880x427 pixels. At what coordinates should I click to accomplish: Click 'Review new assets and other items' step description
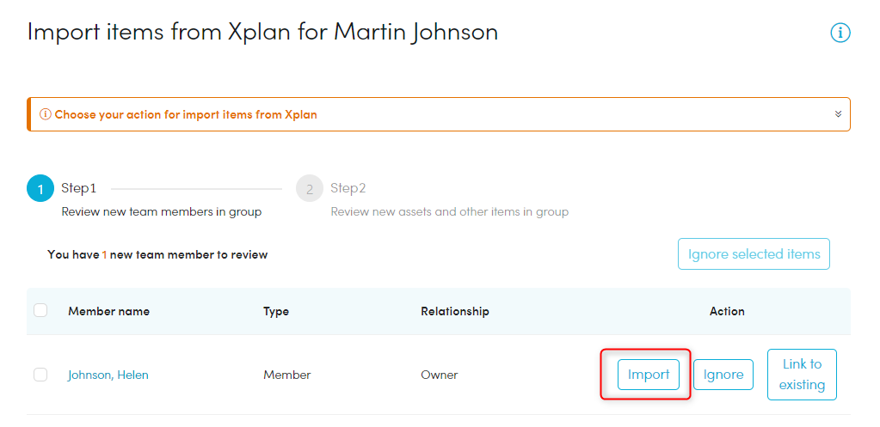[449, 211]
